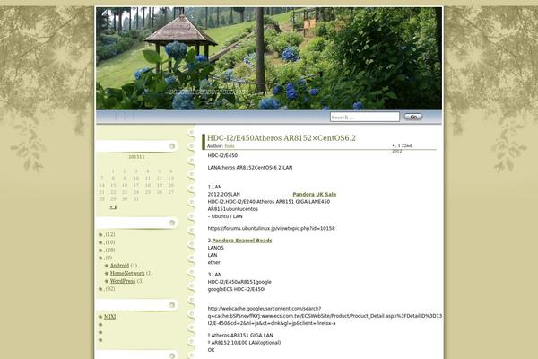Viewport: 538px width, 359px height.
Task: Select the calendar heading 201312
Action: pyautogui.click(x=136, y=157)
